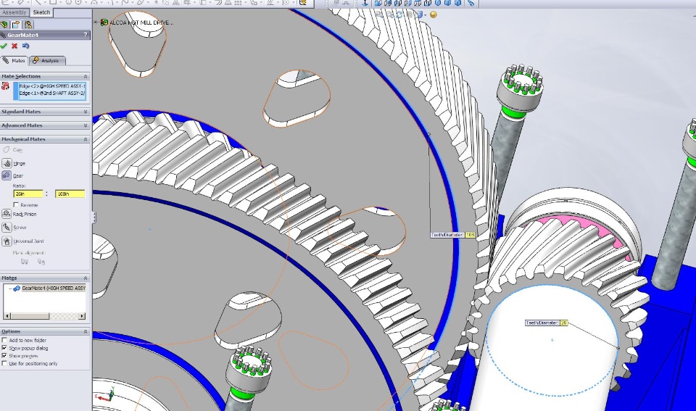696x411 pixels.
Task: Confirm GearMate4 with the green checkmark
Action: click(4, 46)
